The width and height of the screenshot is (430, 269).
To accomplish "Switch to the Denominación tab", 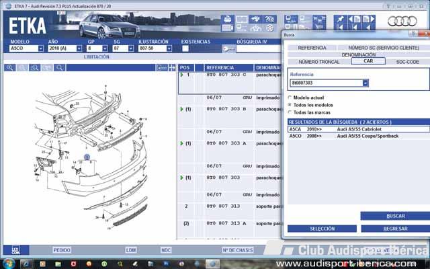I will tap(358, 54).
